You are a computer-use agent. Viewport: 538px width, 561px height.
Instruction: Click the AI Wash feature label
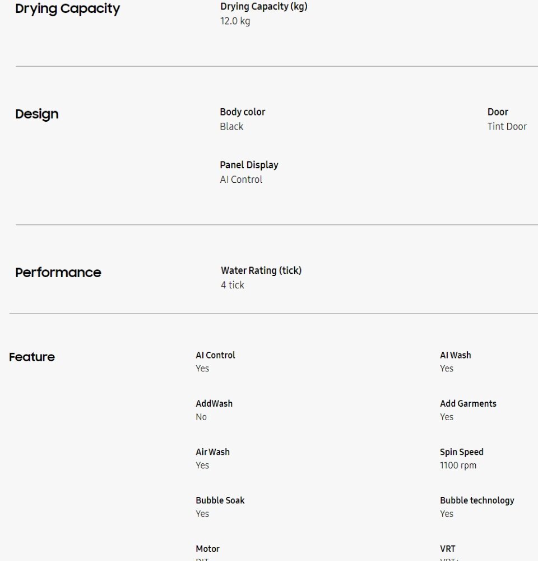pos(456,355)
